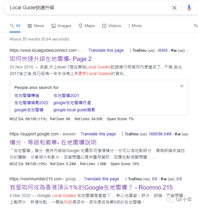
Task: Switch to the News tab
Action: coord(36,26)
